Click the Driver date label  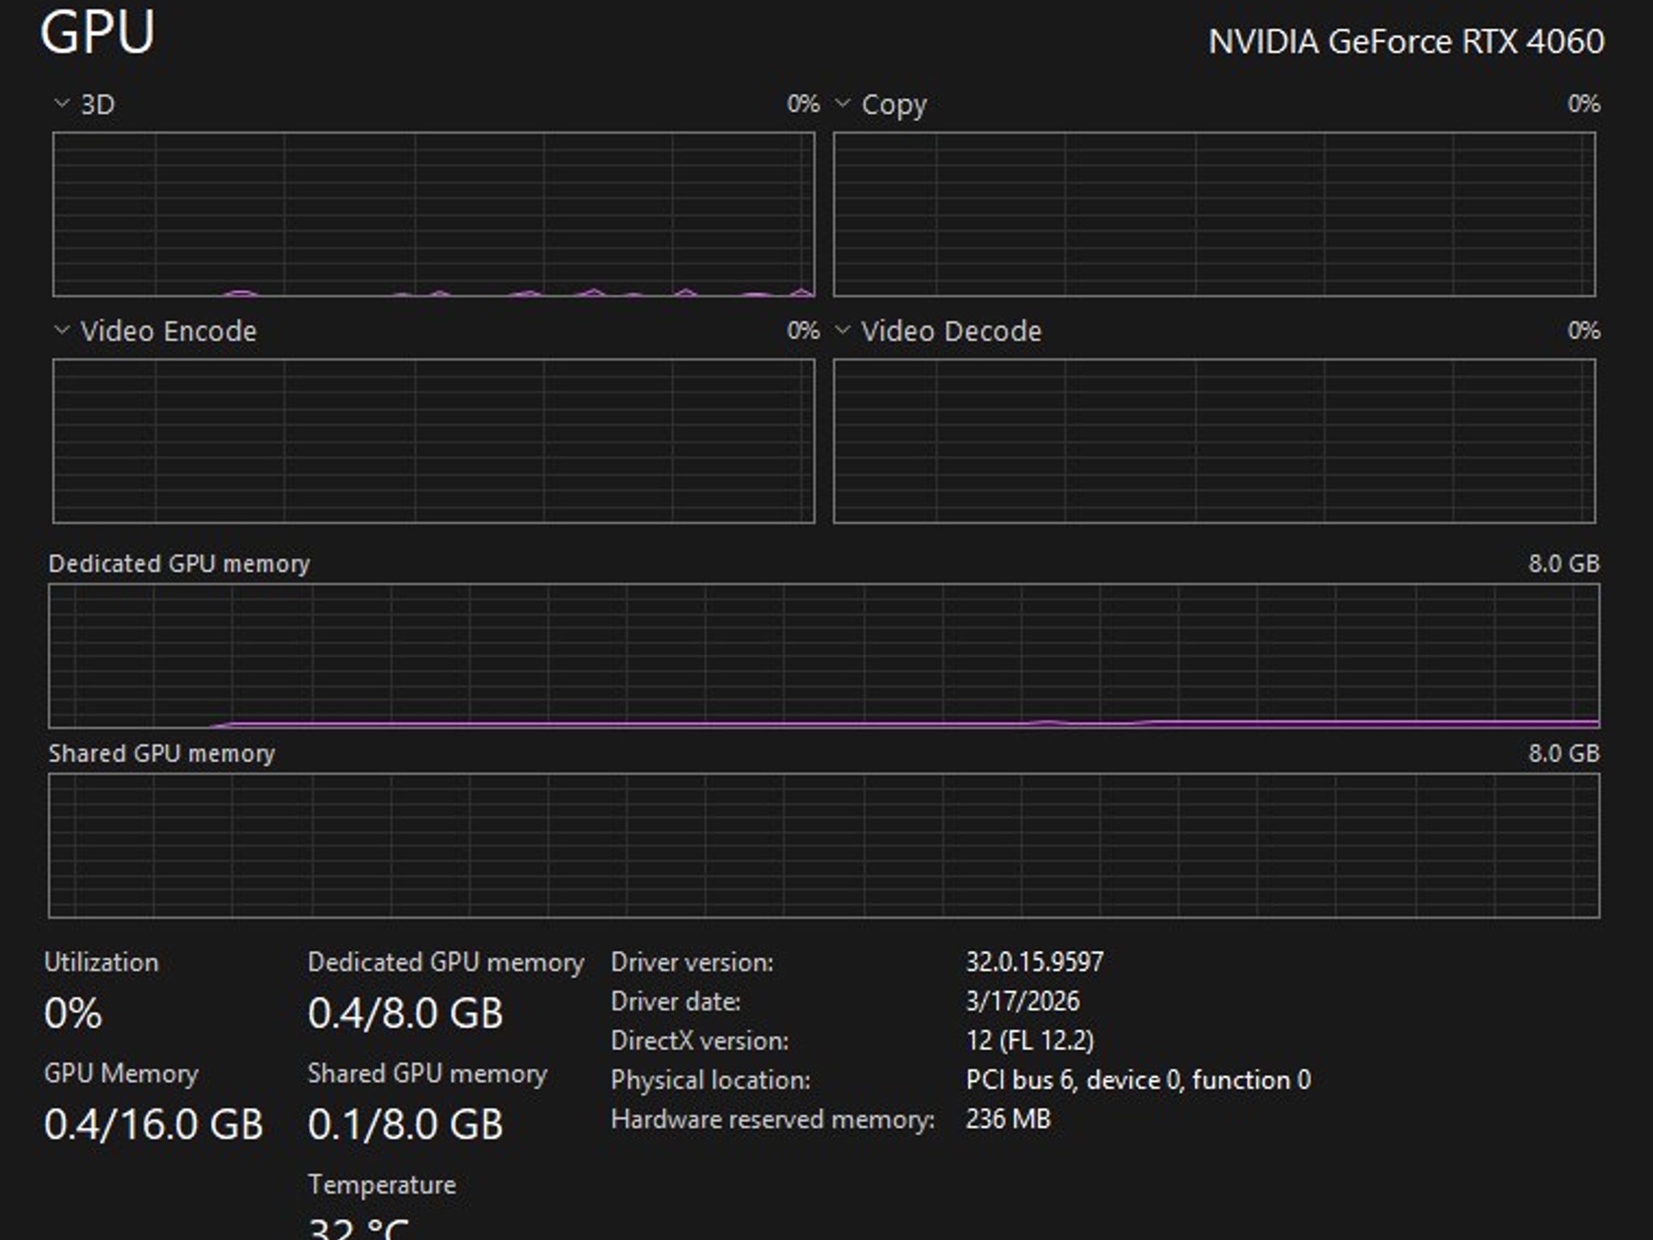coord(676,1002)
